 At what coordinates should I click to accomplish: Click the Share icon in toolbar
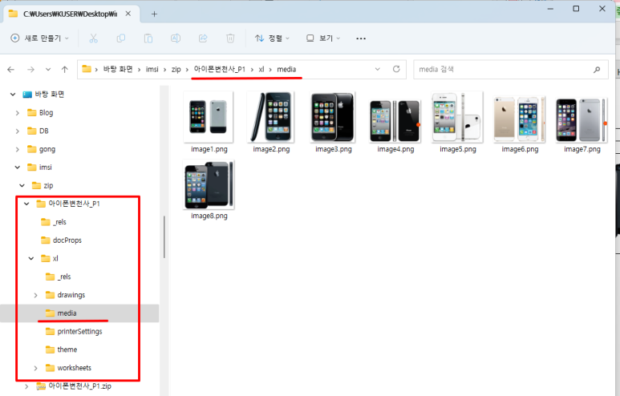click(203, 38)
